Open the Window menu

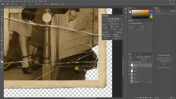click(41, 1)
